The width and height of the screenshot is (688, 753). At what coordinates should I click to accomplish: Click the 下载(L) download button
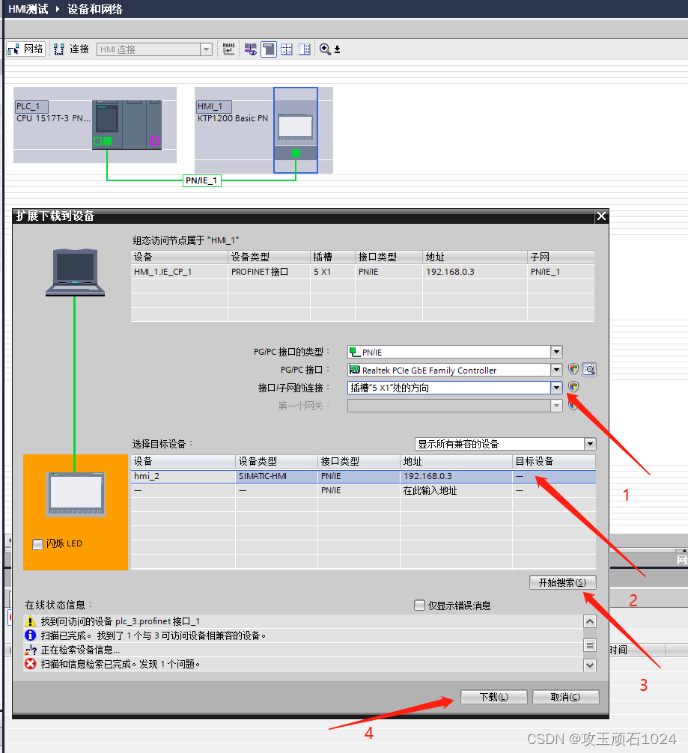494,697
